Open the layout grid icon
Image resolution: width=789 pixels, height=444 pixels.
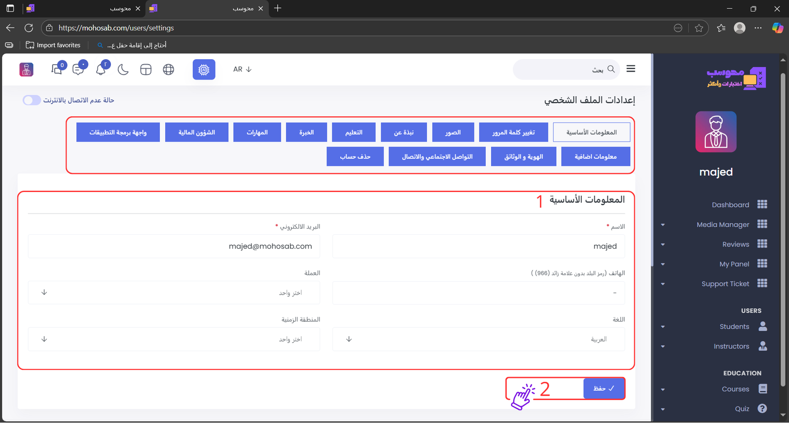(x=146, y=70)
